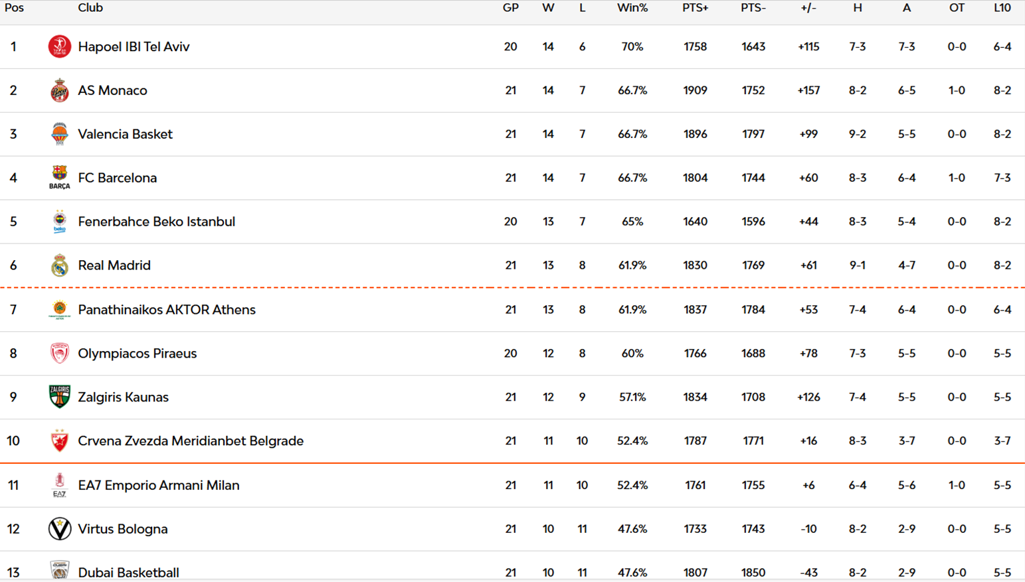Click the GP column header
Screen dimensions: 1025x582
(510, 8)
